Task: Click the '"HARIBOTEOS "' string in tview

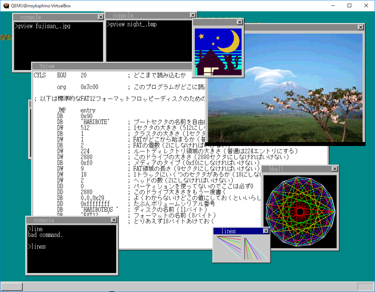Action: pos(99,210)
